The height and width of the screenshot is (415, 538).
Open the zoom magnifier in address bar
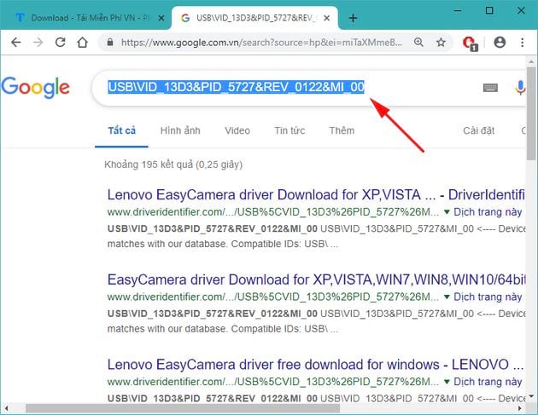418,42
